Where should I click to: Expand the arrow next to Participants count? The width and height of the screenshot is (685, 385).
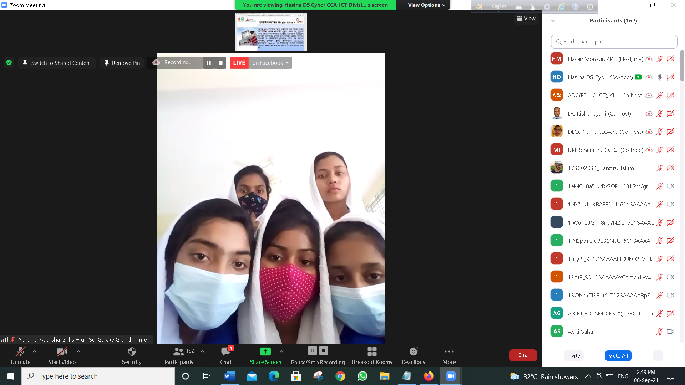pos(202,351)
